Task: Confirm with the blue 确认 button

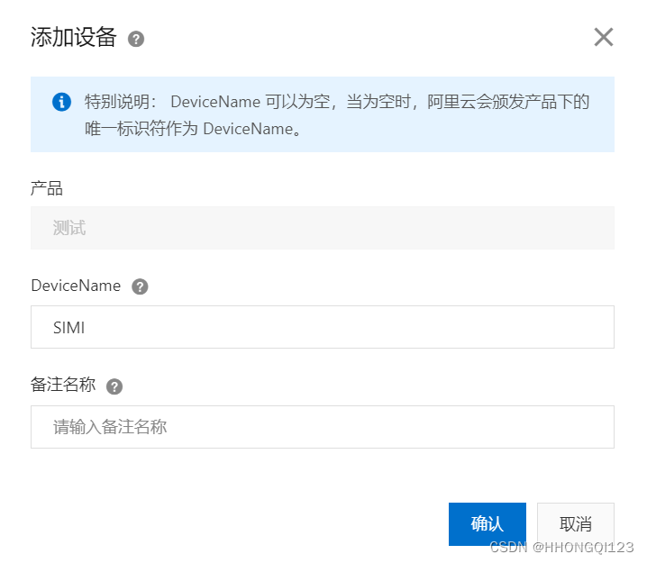Action: coord(488,524)
